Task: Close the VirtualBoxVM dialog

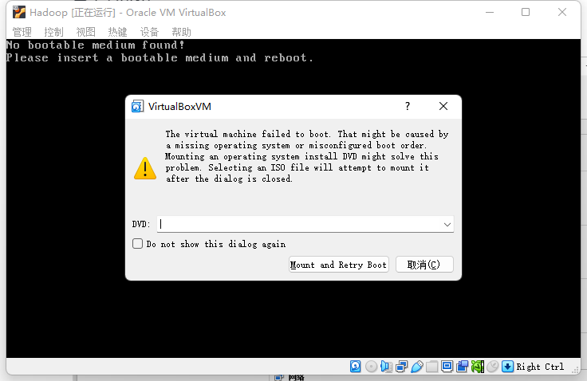Action: point(443,106)
